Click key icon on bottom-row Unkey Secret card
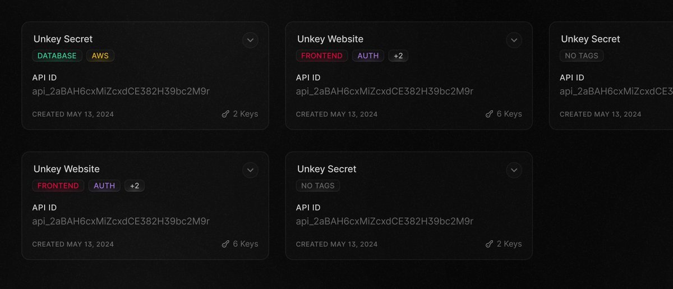The width and height of the screenshot is (673, 289). point(489,244)
